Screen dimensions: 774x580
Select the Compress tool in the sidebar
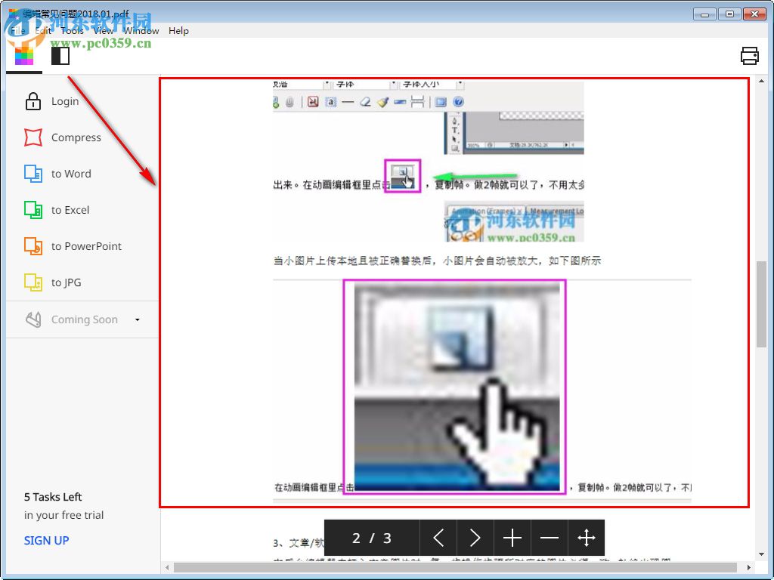[x=76, y=137]
